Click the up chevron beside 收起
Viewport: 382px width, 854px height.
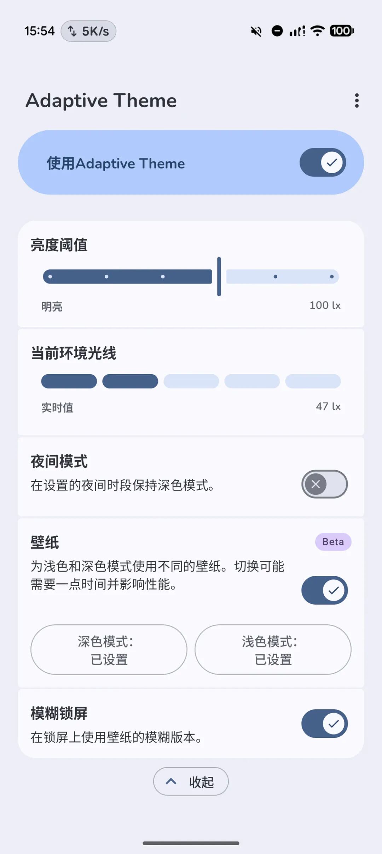[x=171, y=781]
